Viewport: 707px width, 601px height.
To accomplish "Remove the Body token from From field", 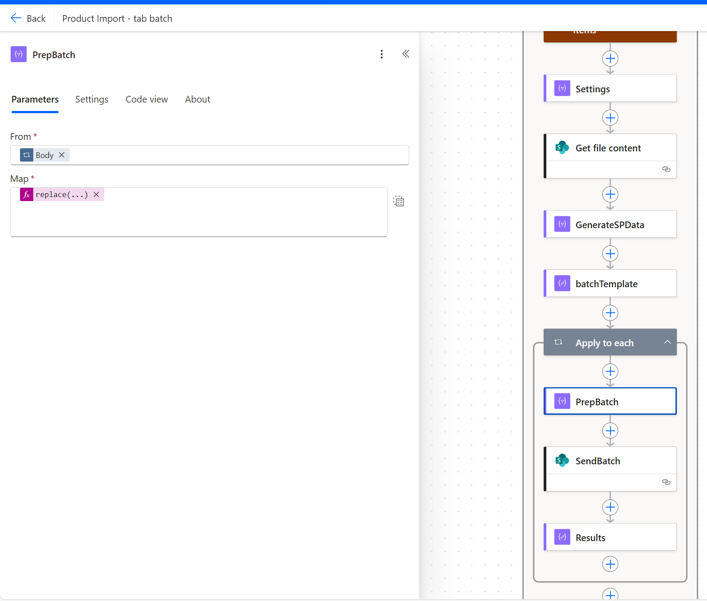I will [x=62, y=155].
